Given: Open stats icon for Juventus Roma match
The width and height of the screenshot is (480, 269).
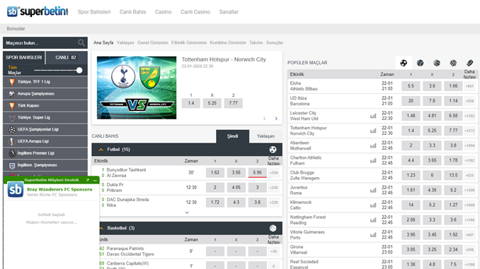Looking at the screenshot, I should click(x=373, y=190).
